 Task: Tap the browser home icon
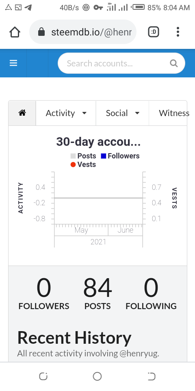15,32
